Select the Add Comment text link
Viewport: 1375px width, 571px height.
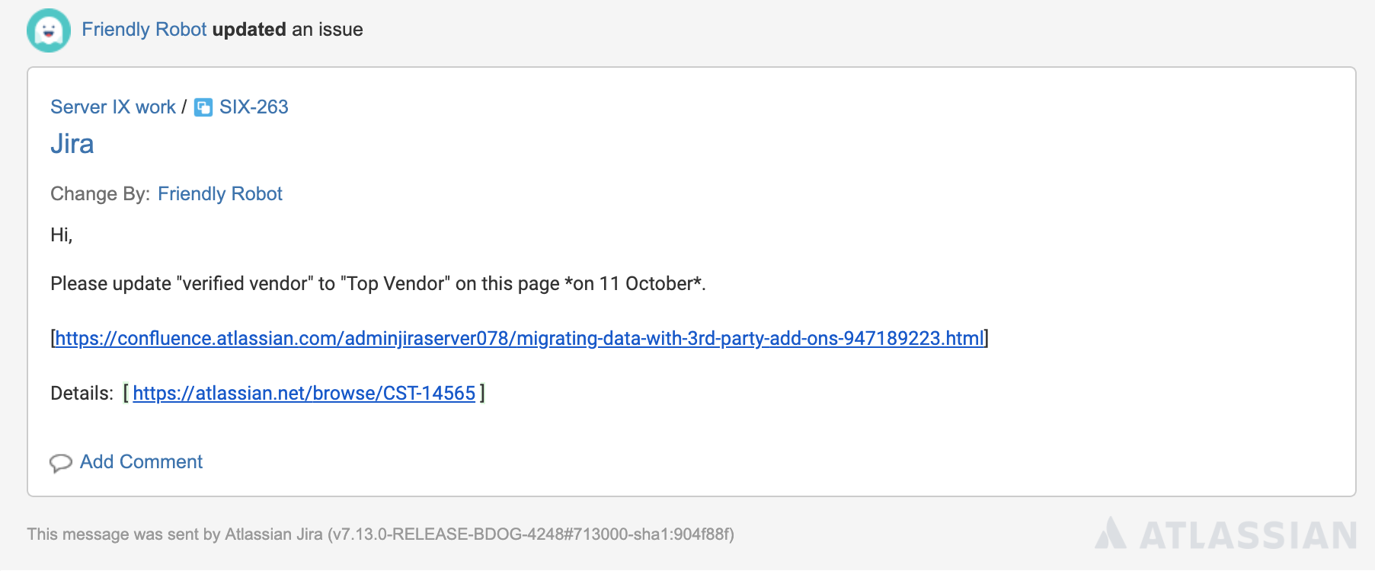[x=141, y=462]
